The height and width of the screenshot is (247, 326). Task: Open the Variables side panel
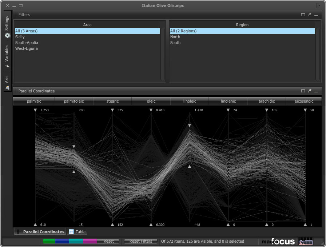(7, 56)
